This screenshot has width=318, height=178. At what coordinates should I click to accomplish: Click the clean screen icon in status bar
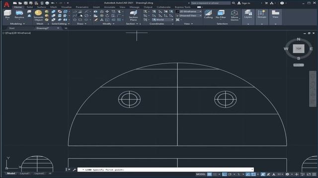coord(309,174)
